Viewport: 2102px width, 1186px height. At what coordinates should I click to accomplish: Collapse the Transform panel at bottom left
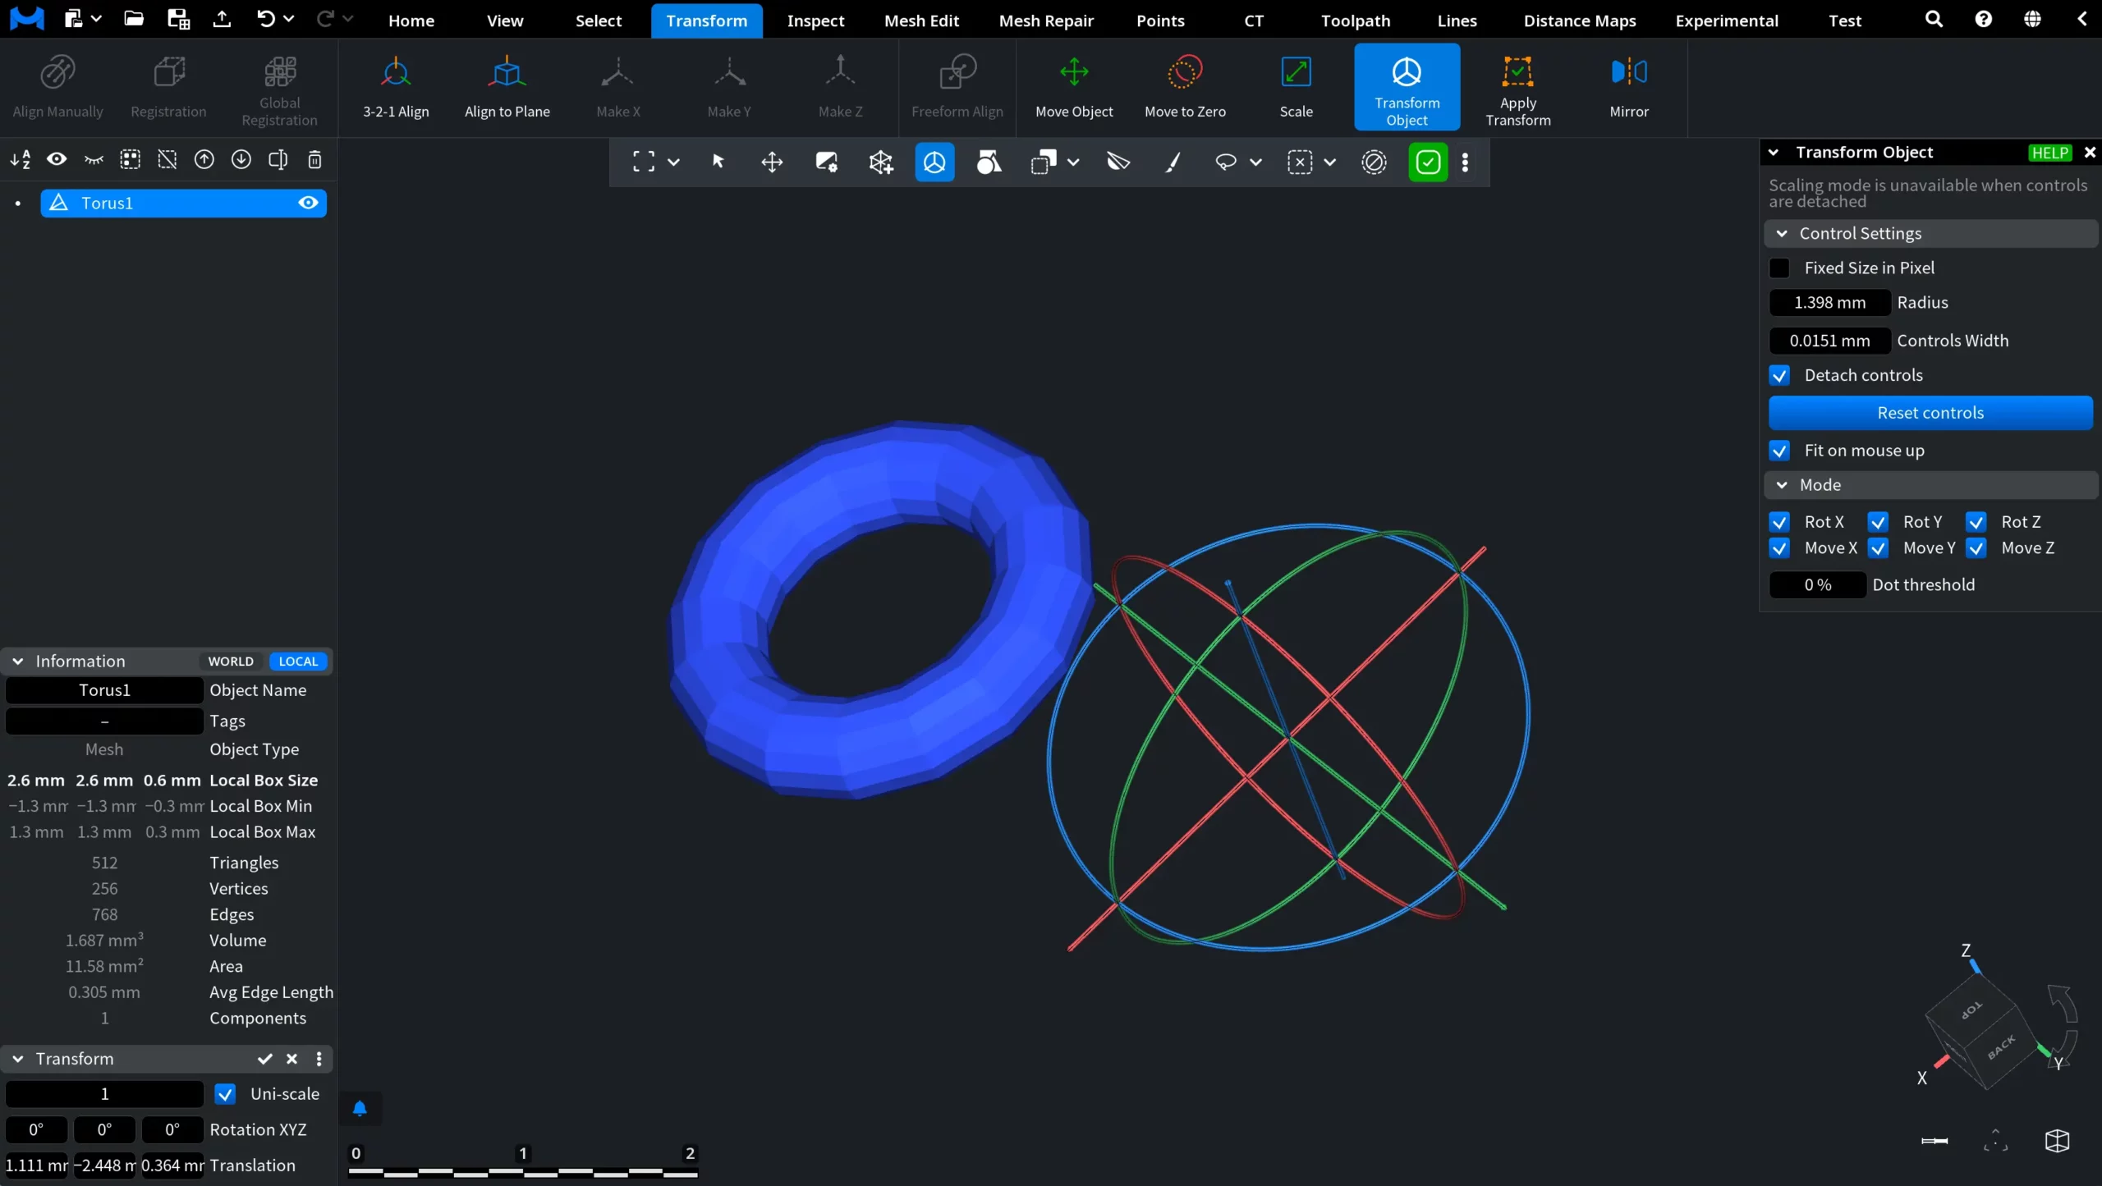tap(17, 1060)
